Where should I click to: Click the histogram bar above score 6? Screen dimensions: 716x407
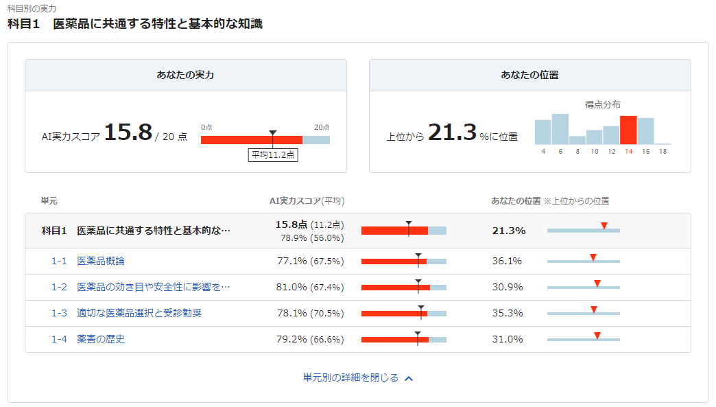click(560, 129)
